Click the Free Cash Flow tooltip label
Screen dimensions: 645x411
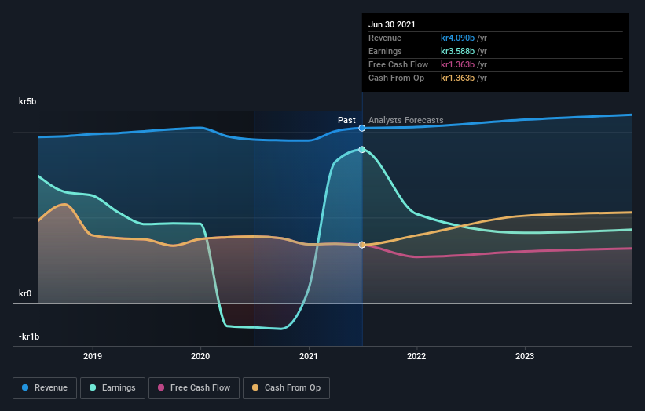pos(398,64)
